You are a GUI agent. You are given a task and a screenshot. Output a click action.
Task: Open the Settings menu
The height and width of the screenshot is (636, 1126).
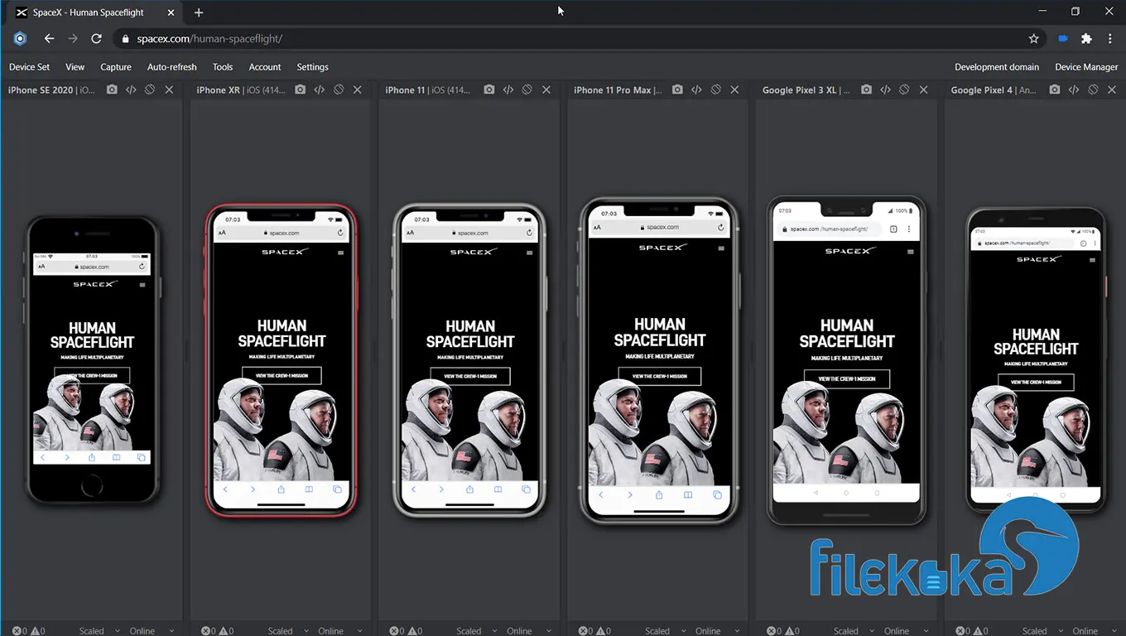pyautogui.click(x=312, y=67)
